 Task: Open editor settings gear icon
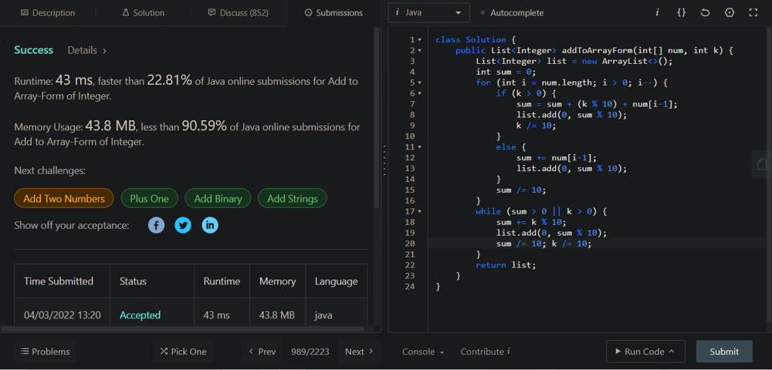coord(730,13)
